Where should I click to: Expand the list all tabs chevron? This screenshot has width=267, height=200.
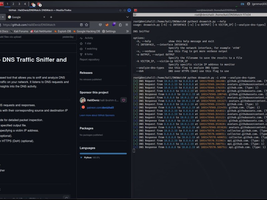(127, 17)
